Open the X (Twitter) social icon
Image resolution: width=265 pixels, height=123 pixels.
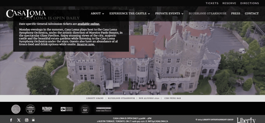pyautogui.click(x=19, y=120)
